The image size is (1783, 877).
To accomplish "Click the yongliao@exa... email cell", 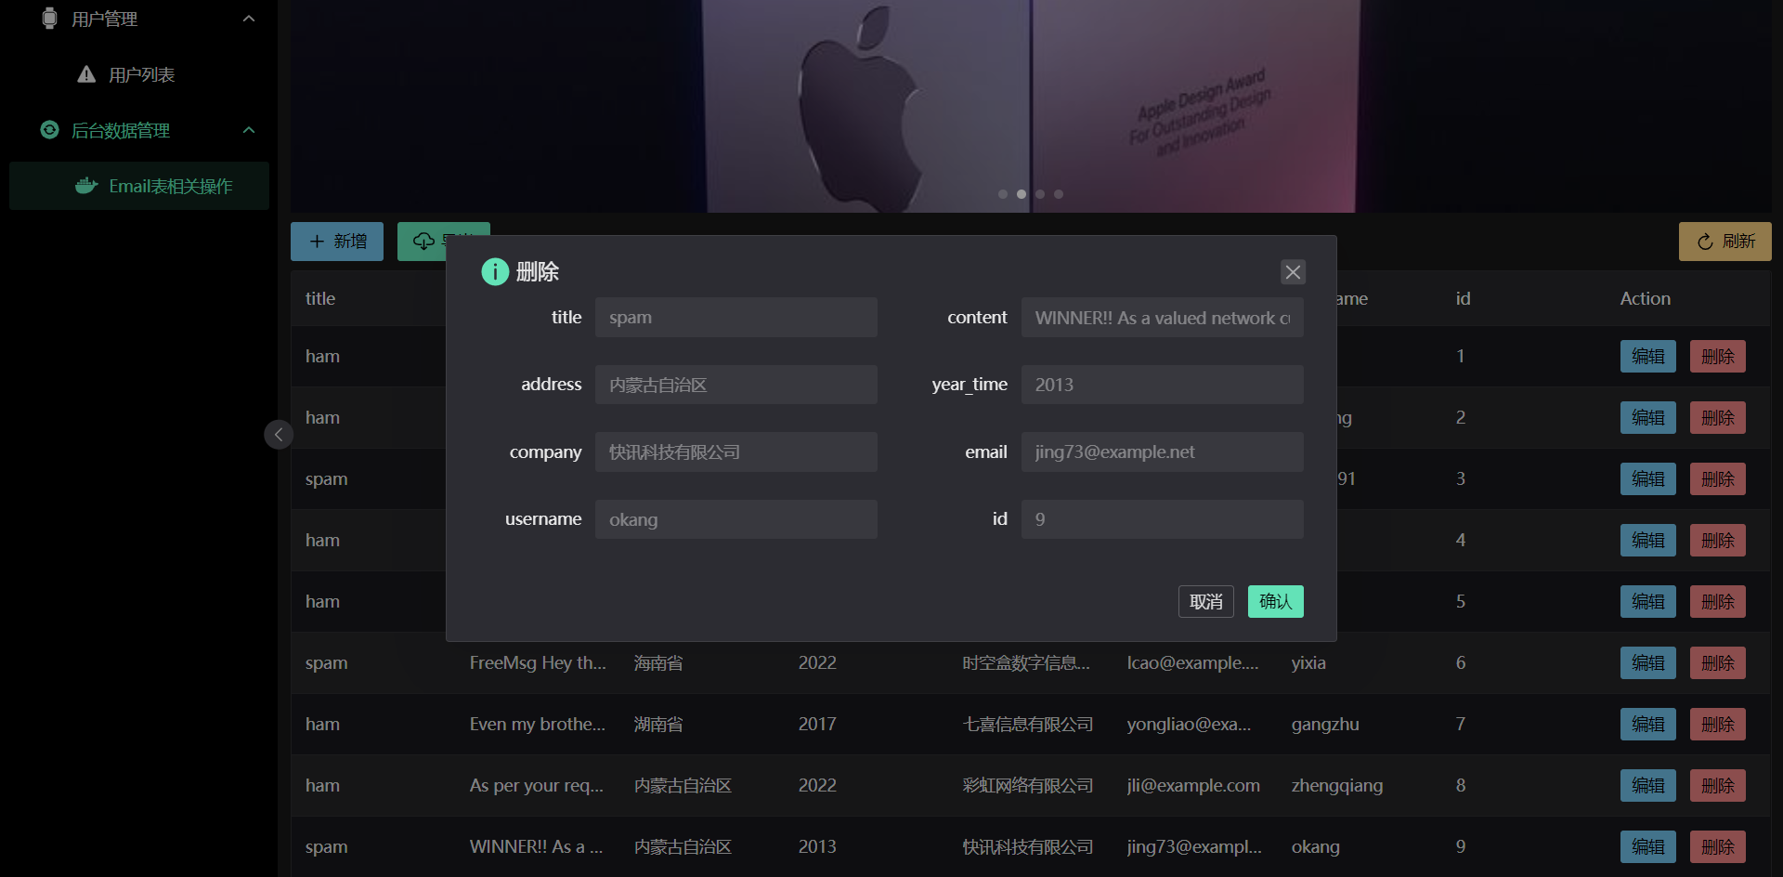I will [1189, 725].
